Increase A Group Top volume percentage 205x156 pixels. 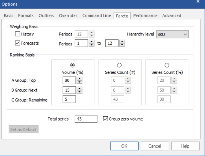pyautogui.click(x=79, y=78)
